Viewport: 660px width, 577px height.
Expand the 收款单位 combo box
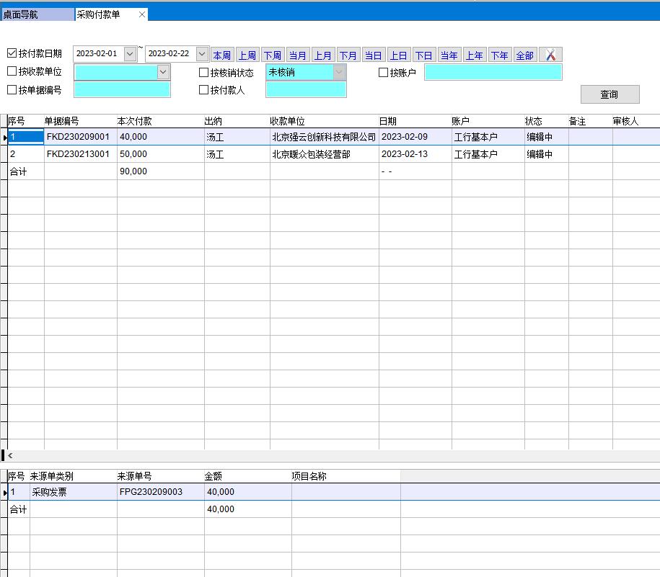[x=163, y=72]
